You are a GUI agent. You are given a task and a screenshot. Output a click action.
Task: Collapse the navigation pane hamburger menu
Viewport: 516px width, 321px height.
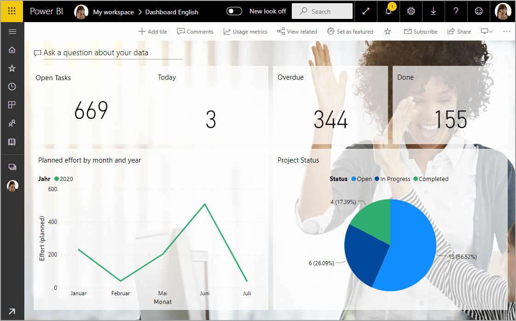12,32
